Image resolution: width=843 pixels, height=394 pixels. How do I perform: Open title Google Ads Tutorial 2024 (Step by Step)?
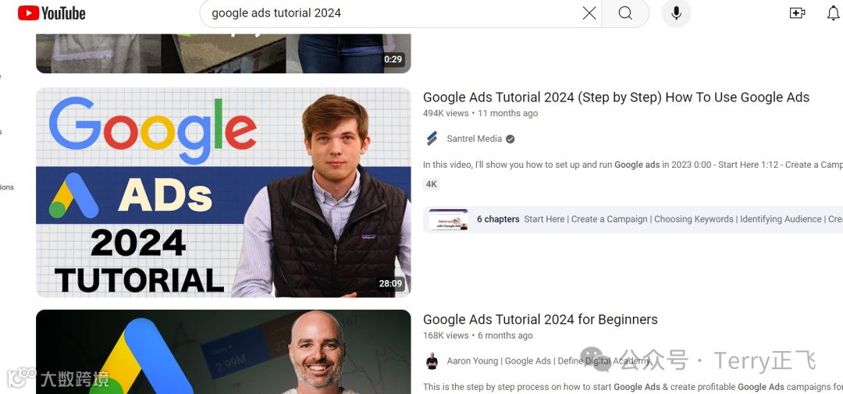click(x=616, y=98)
